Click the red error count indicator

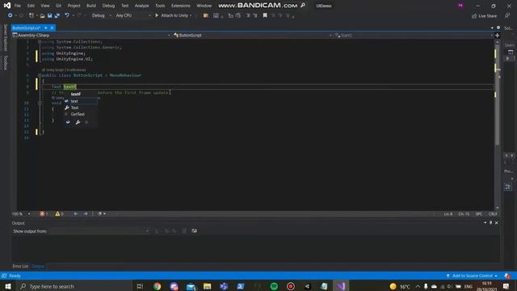click(44, 213)
